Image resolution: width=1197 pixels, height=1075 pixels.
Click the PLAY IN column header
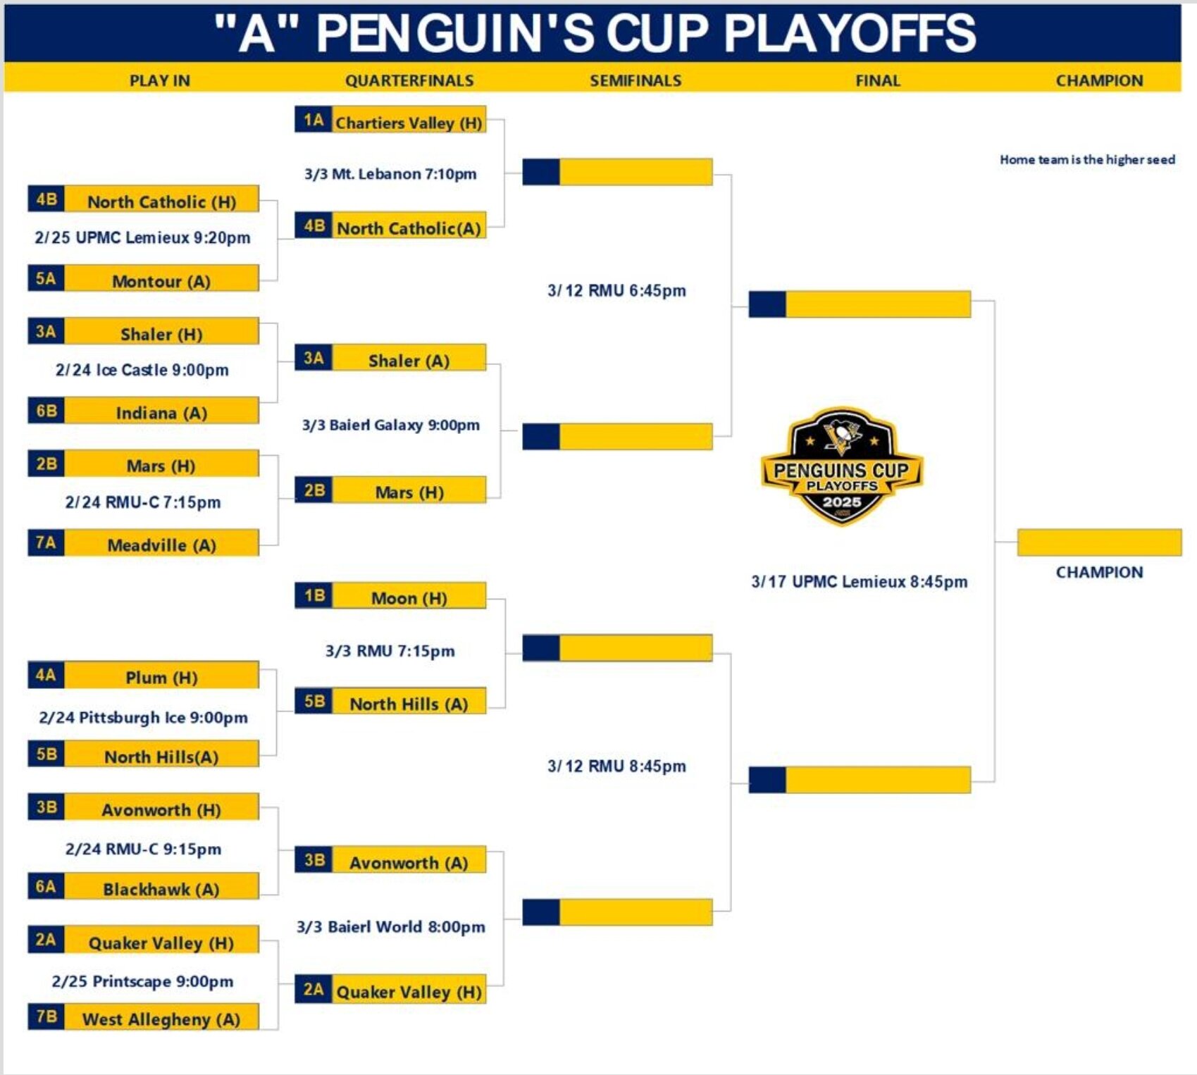[x=160, y=80]
